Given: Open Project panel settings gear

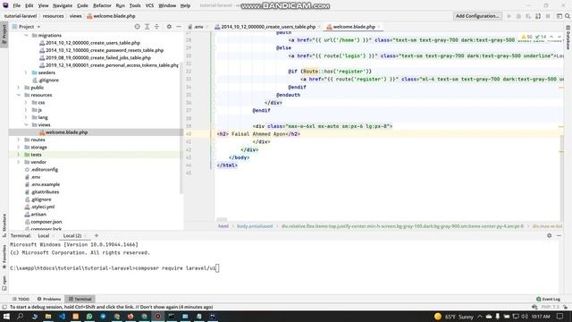Looking at the screenshot, I should point(169,27).
